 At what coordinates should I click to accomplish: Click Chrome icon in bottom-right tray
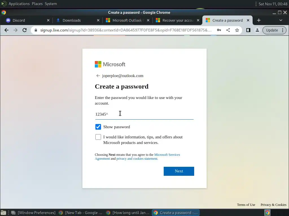268,213
